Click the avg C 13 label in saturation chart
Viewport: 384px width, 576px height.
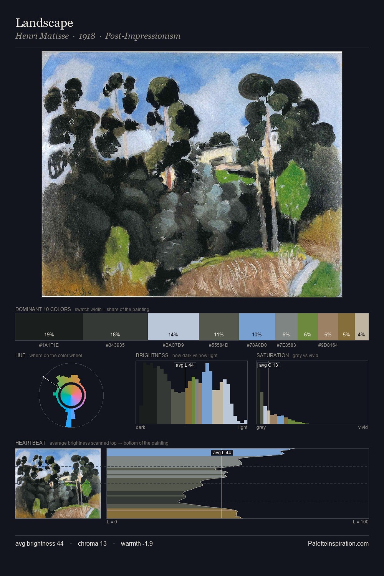[268, 365]
